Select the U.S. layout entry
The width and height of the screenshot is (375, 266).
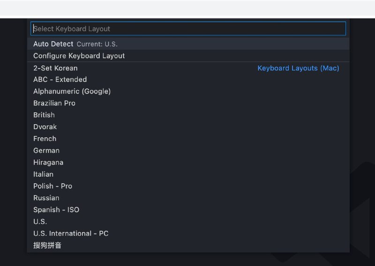40,222
